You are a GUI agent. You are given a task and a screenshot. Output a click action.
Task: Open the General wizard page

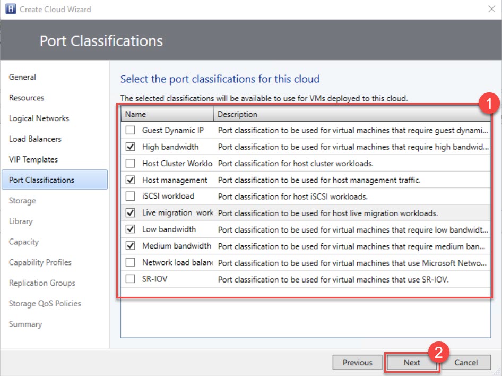pos(22,77)
